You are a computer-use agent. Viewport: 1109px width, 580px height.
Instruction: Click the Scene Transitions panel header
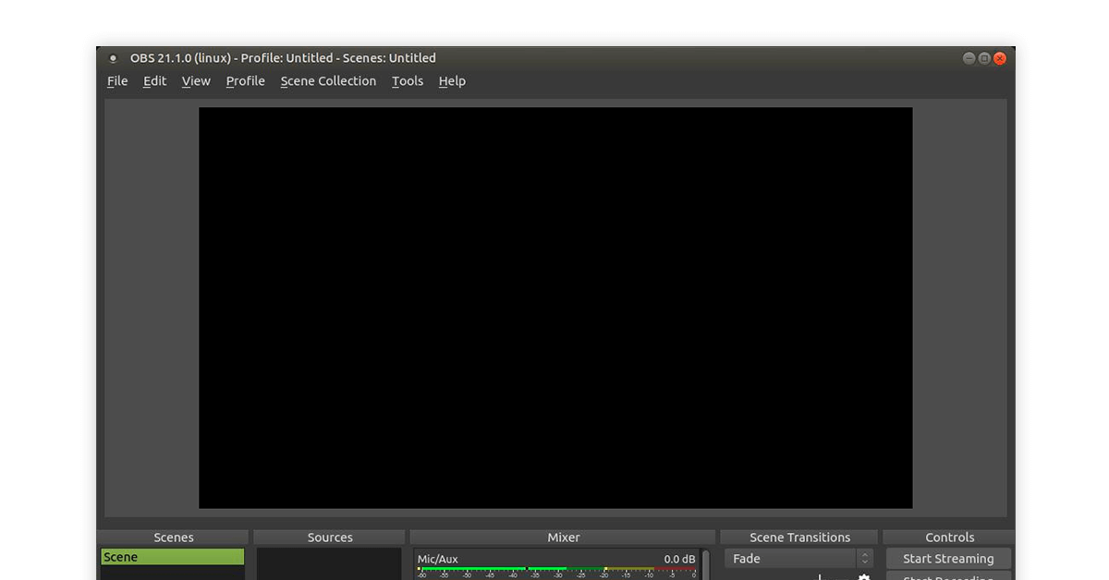(799, 538)
